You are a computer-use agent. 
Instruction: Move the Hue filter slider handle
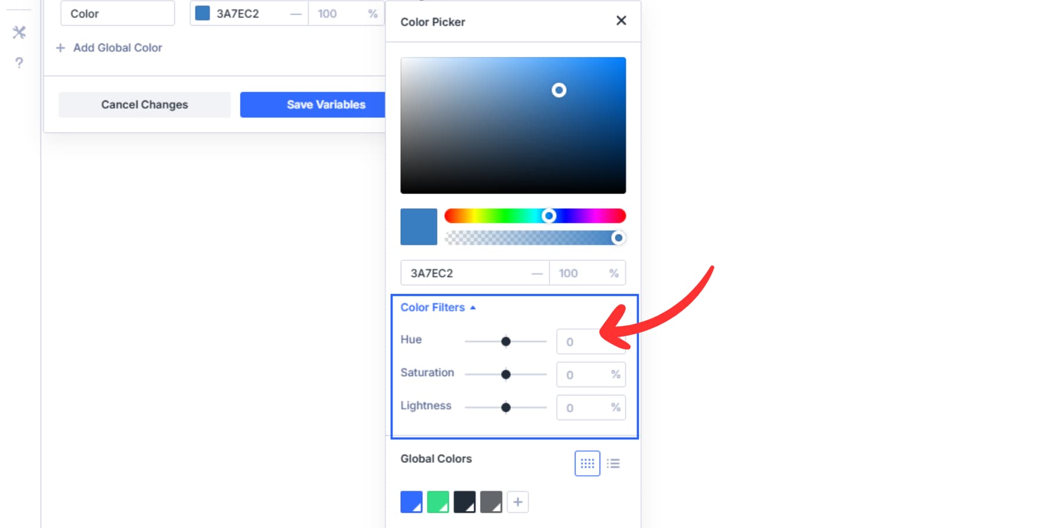point(506,341)
